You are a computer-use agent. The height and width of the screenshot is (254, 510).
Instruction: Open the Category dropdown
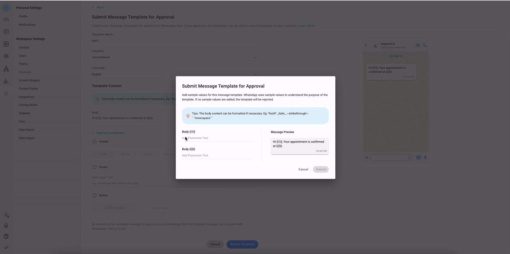(174, 57)
